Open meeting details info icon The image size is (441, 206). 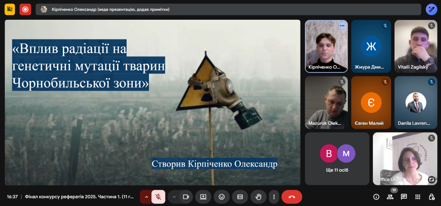376,197
